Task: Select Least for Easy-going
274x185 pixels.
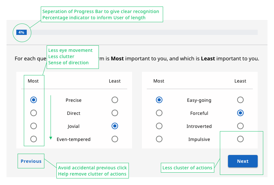Action: tap(240, 100)
